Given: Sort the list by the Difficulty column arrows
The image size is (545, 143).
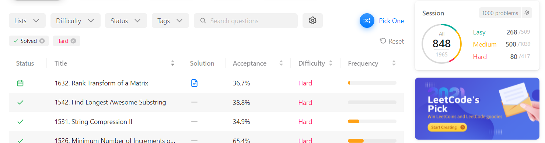Looking at the screenshot, I should (331, 63).
